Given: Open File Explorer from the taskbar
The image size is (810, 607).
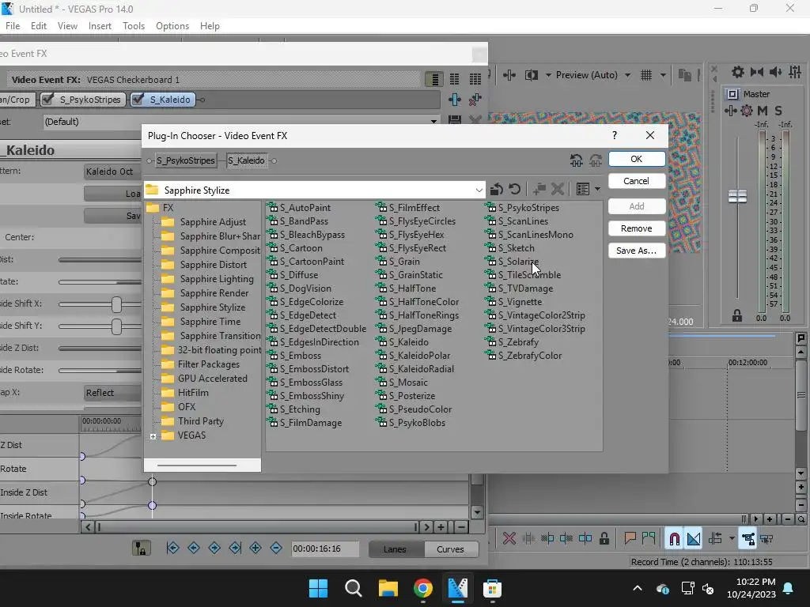Looking at the screenshot, I should (x=388, y=588).
